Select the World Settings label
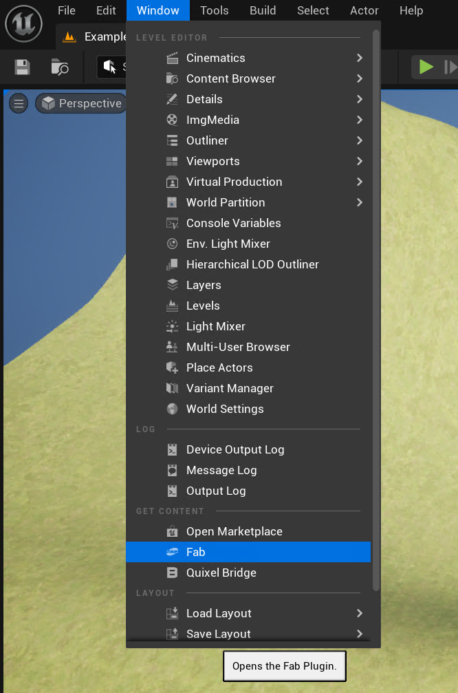Screen dimensions: 458x693 click(225, 409)
